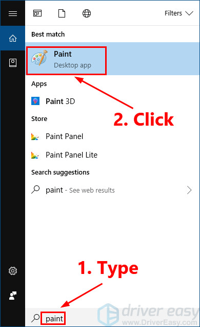The height and width of the screenshot is (327, 200).
Task: Filter results by web globe icon
Action: (x=87, y=13)
